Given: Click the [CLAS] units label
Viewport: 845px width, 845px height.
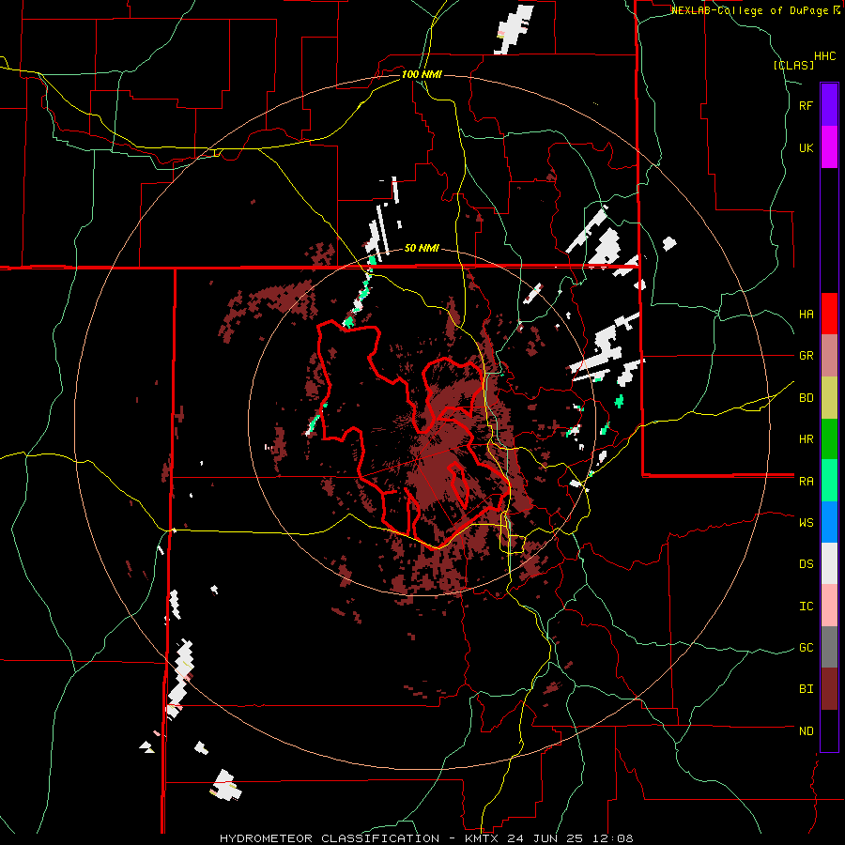Looking at the screenshot, I should 793,65.
